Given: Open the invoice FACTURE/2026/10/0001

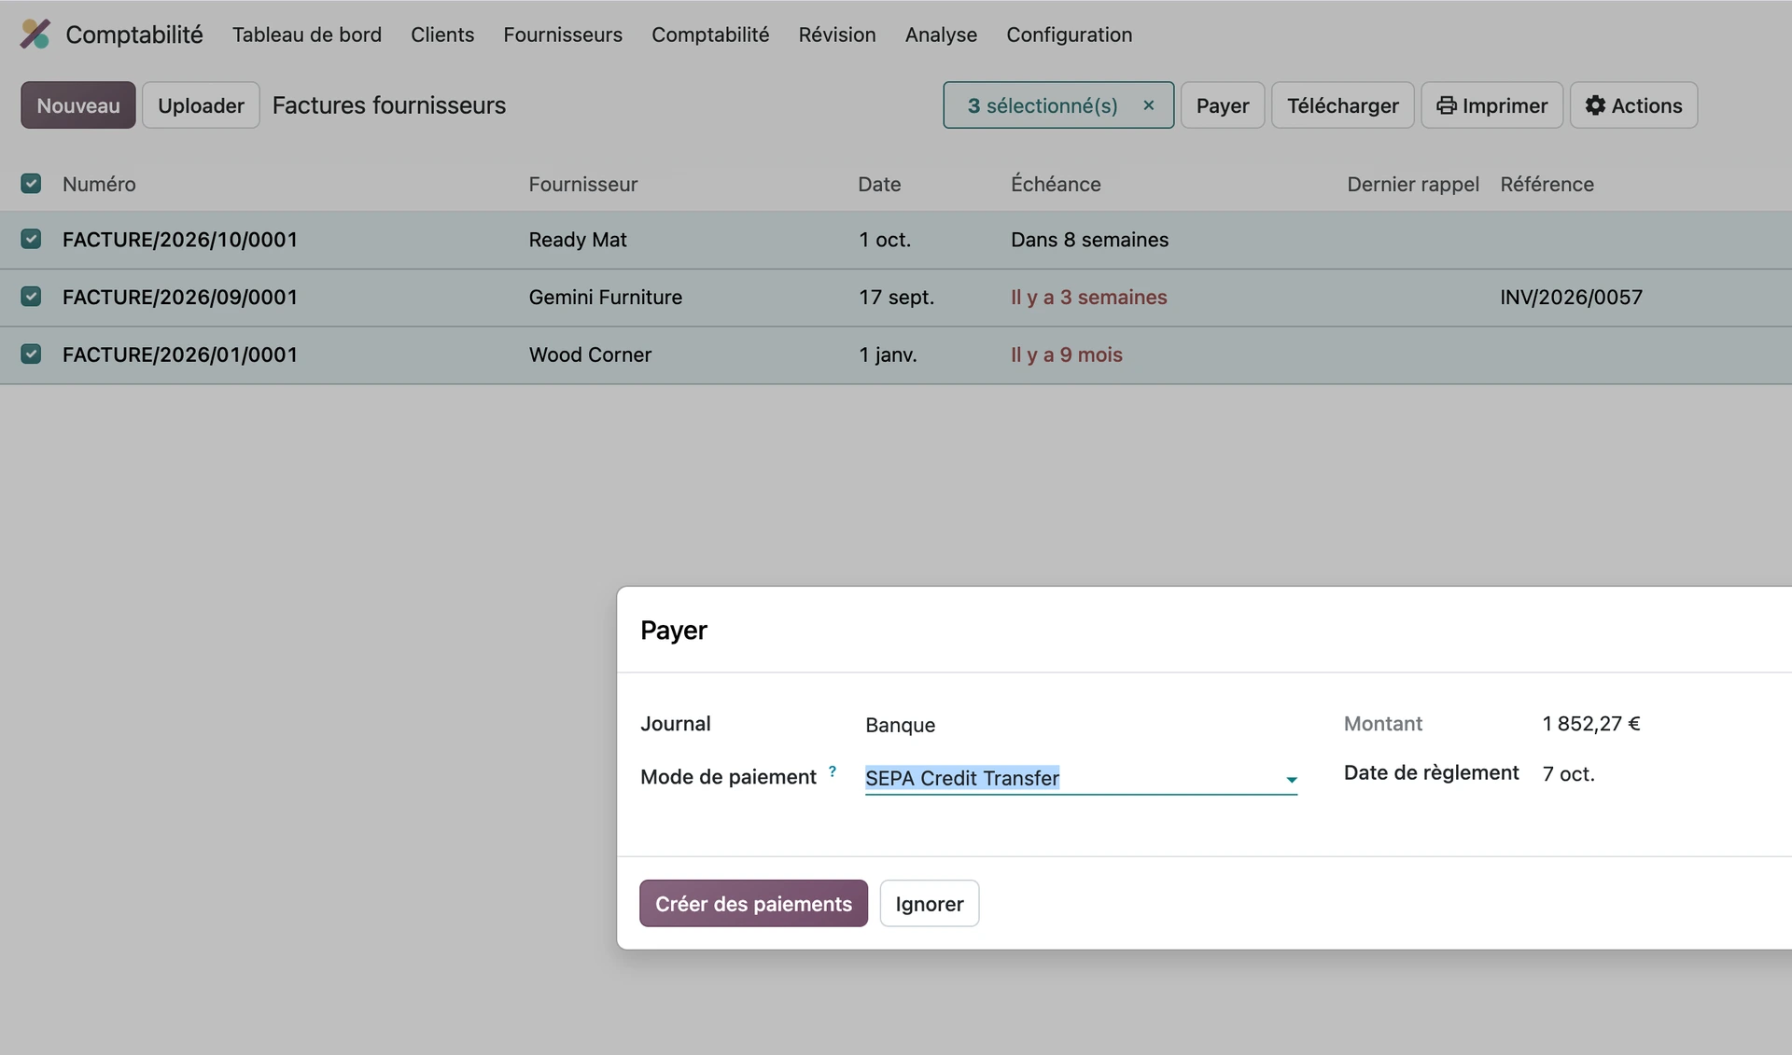Looking at the screenshot, I should pos(180,240).
